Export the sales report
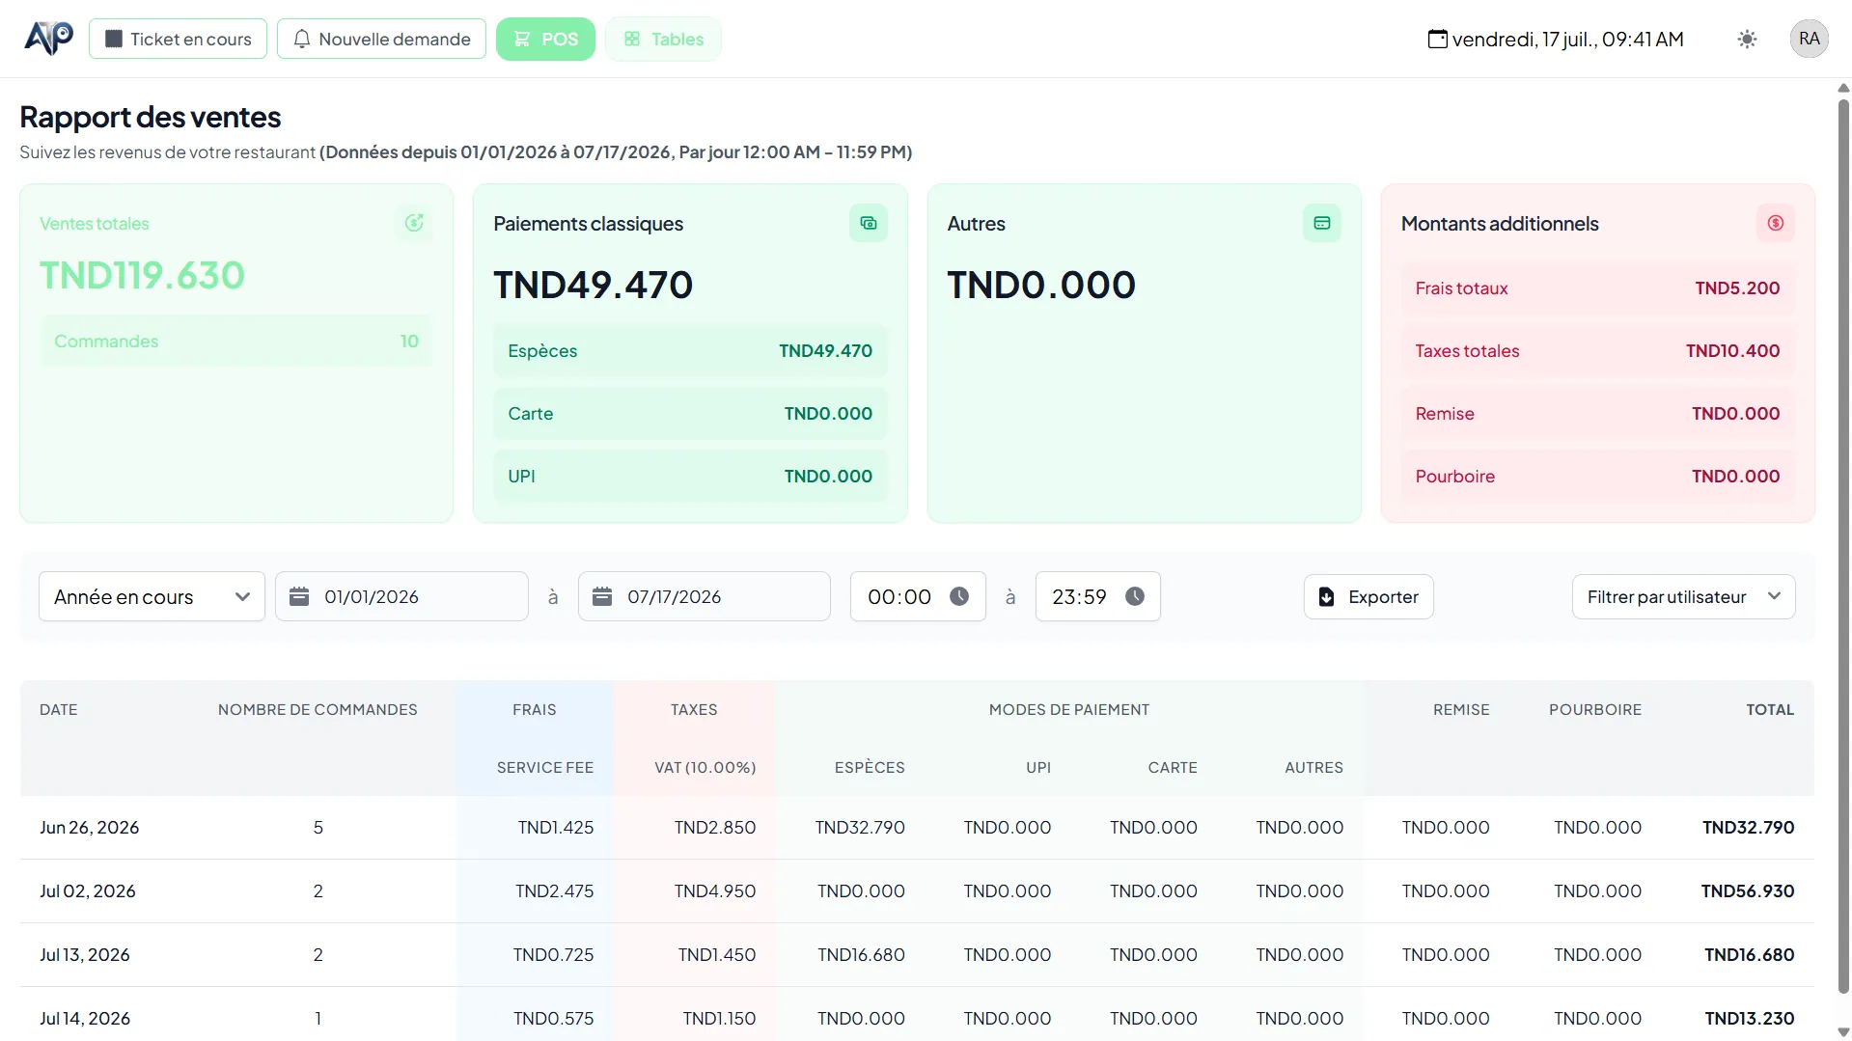Screen dimensions: 1852x1041 coord(1368,597)
